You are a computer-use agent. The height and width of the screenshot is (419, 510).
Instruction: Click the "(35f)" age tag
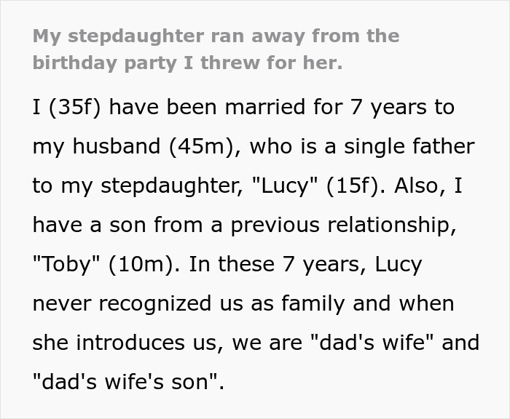(x=81, y=108)
